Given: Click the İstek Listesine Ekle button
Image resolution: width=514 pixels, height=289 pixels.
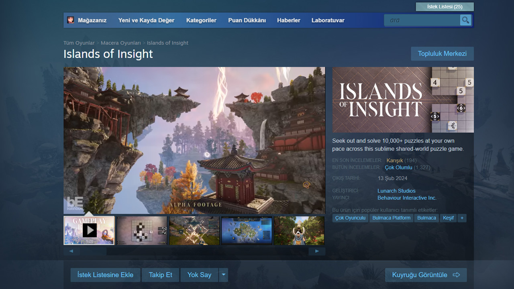Looking at the screenshot, I should pyautogui.click(x=105, y=275).
